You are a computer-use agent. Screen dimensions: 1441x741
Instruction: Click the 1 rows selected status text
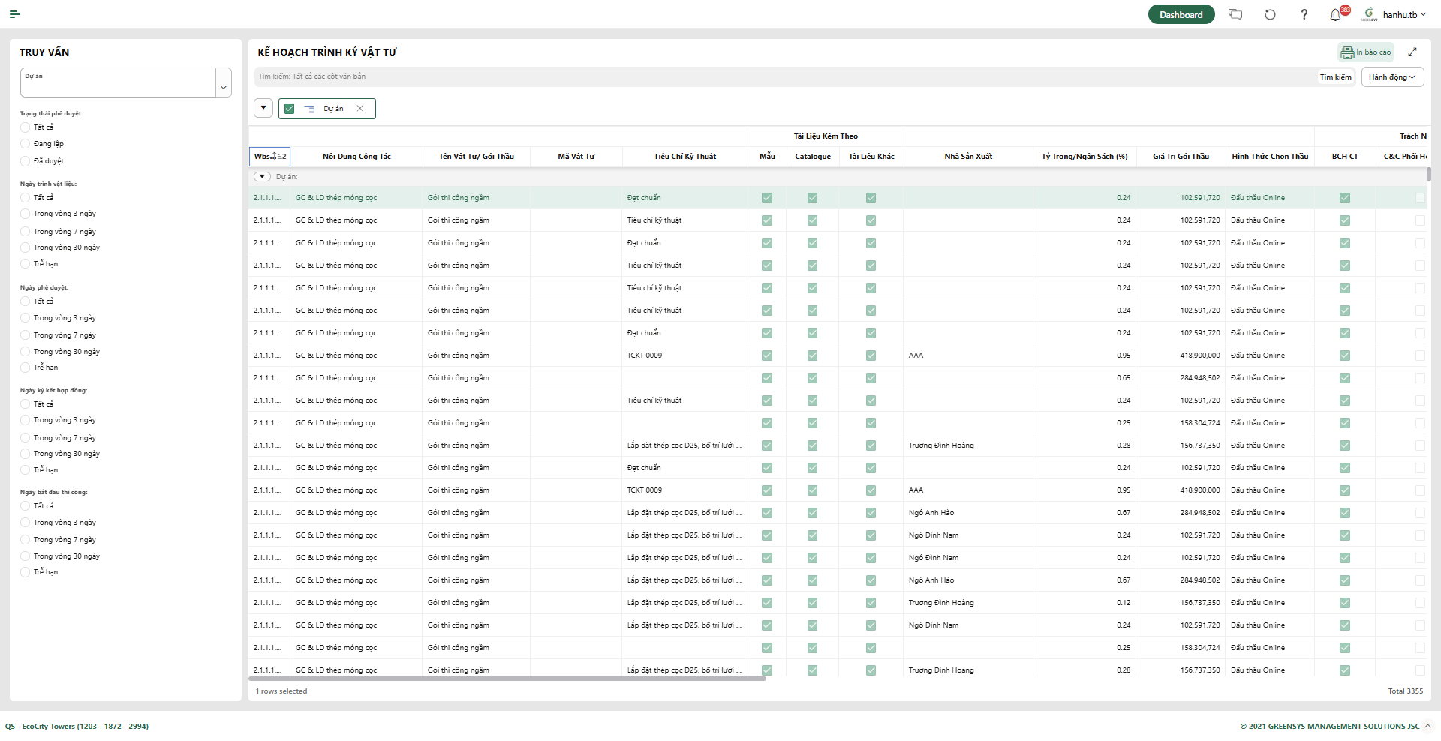click(x=281, y=691)
